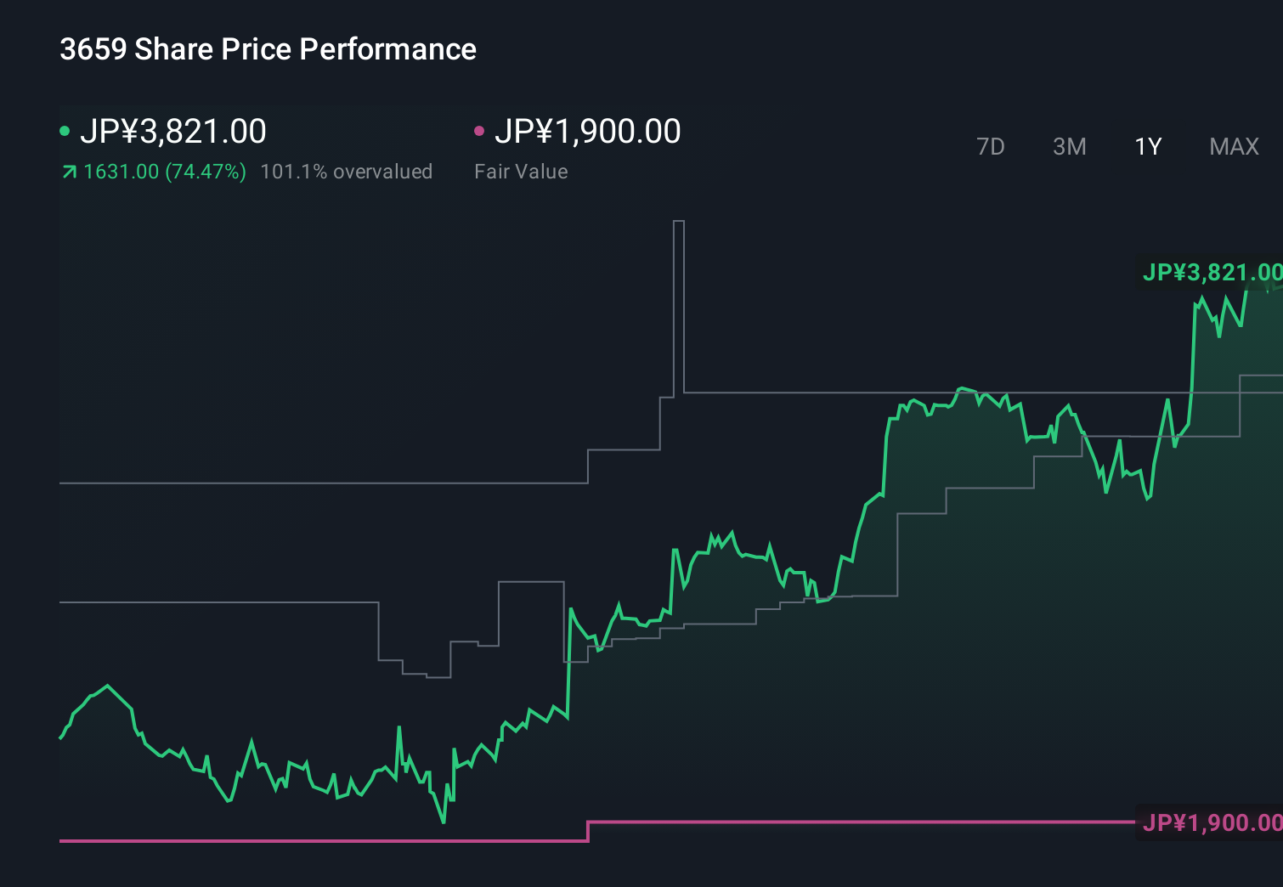This screenshot has width=1283, height=887.
Task: Toggle the 1Y range selection off
Action: [1147, 146]
